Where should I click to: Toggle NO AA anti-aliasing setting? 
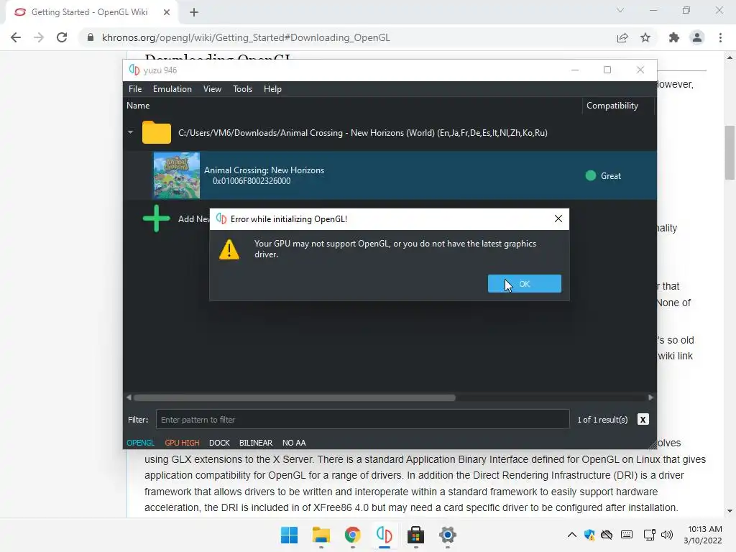(x=294, y=443)
